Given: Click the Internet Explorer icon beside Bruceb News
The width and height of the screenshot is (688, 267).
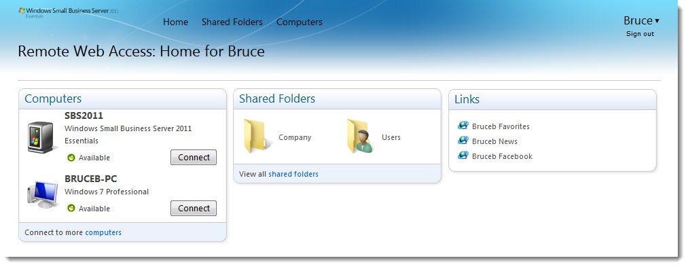Looking at the screenshot, I should coord(463,141).
